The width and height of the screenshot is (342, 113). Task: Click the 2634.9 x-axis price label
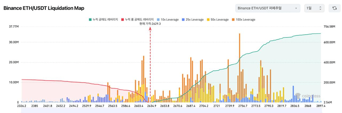pyautogui.click(x=152, y=106)
